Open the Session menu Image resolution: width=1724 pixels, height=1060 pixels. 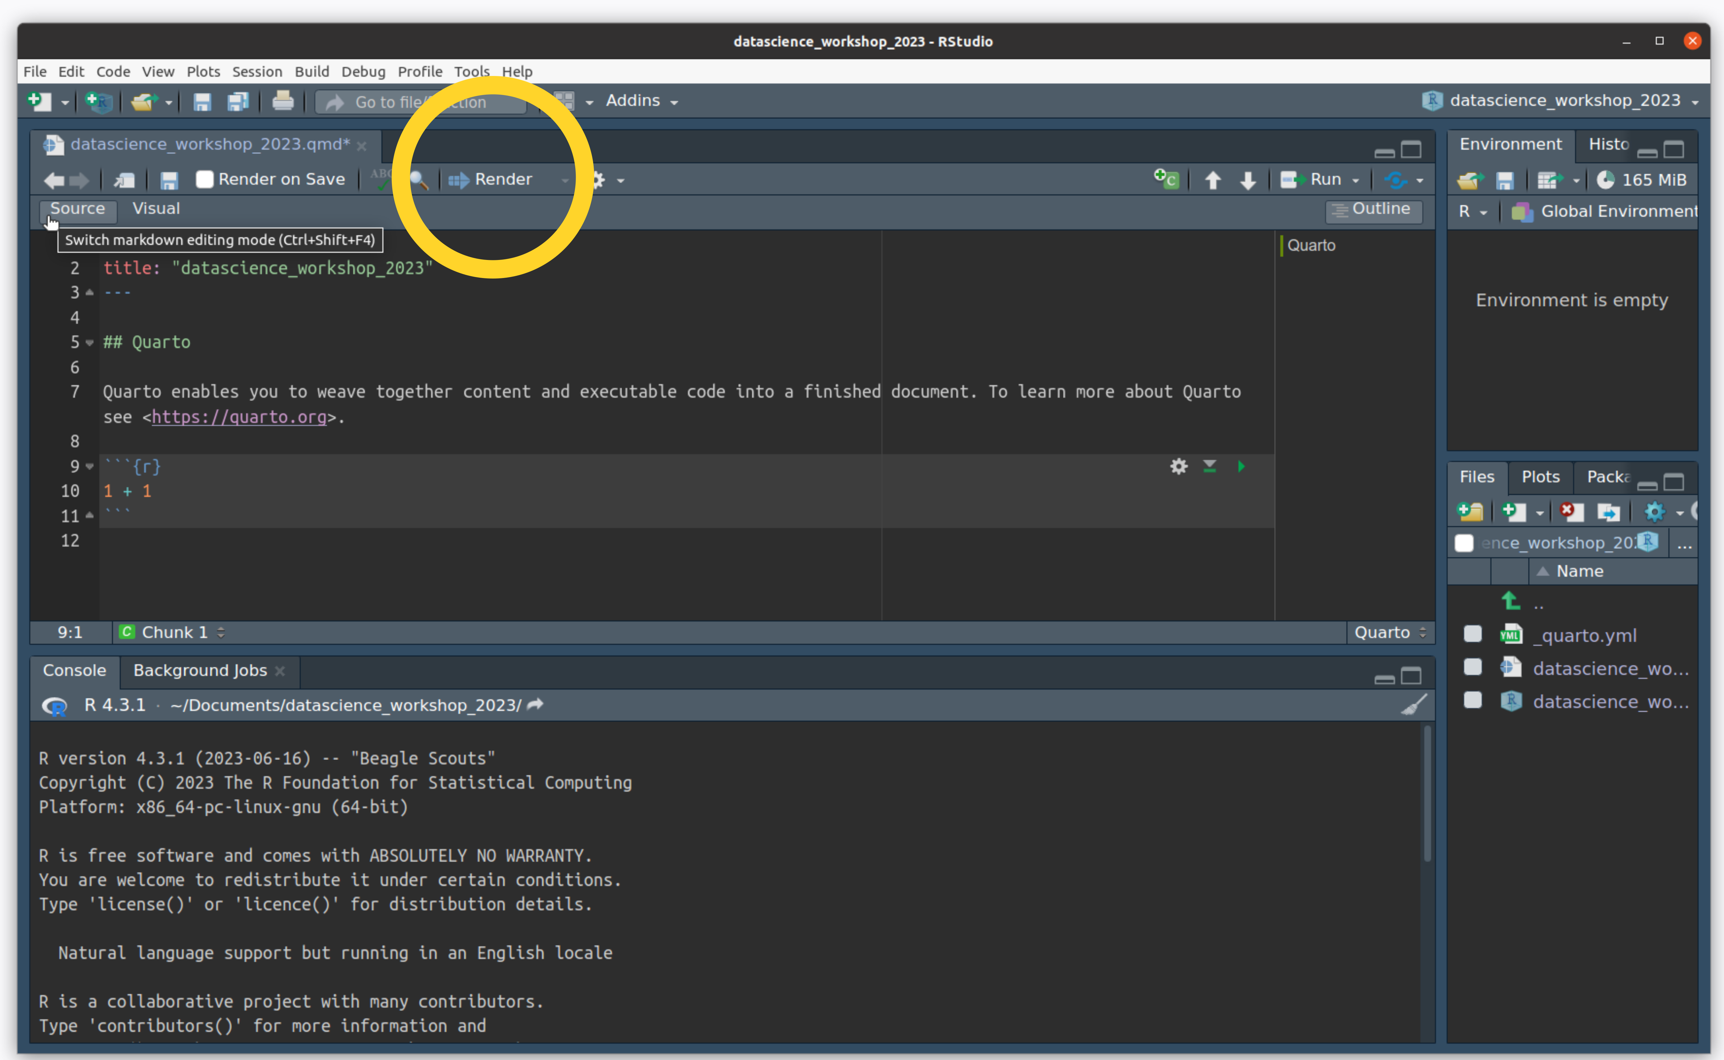coord(257,72)
